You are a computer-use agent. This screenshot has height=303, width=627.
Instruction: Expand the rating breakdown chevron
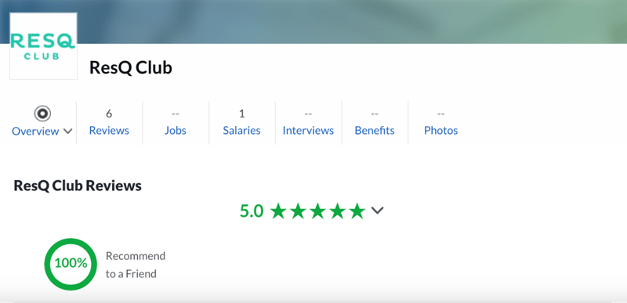[x=377, y=211]
